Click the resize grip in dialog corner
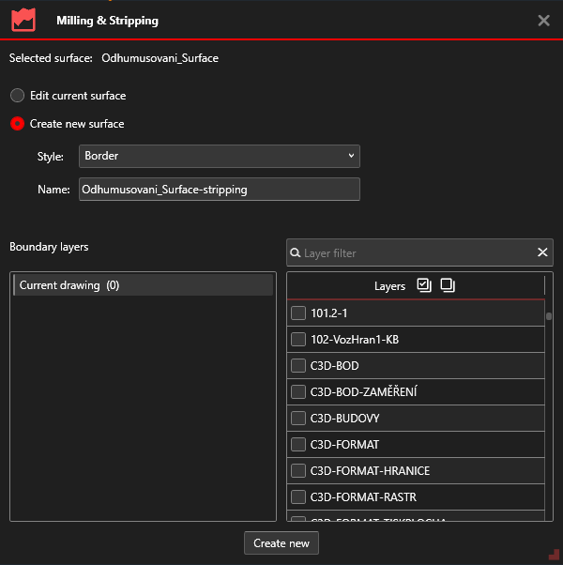563x565 pixels. click(554, 556)
